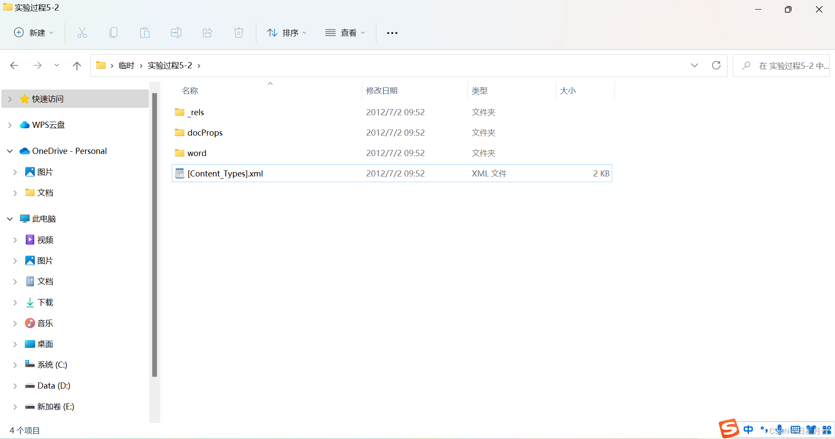835x439 pixels.
Task: Expand the WPS云盘 tree node
Action: point(10,125)
